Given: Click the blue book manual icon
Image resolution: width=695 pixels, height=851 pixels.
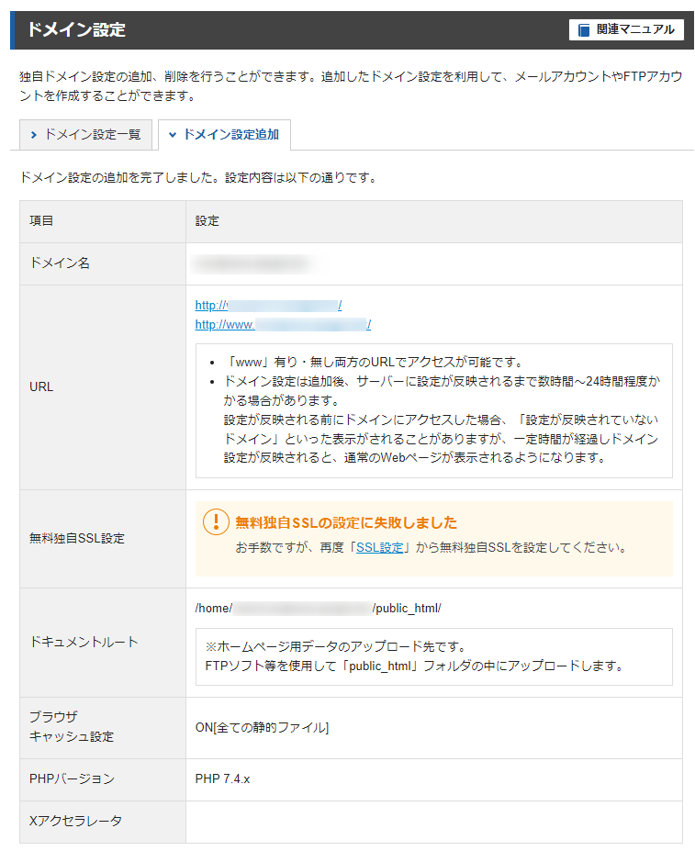Looking at the screenshot, I should point(584,30).
